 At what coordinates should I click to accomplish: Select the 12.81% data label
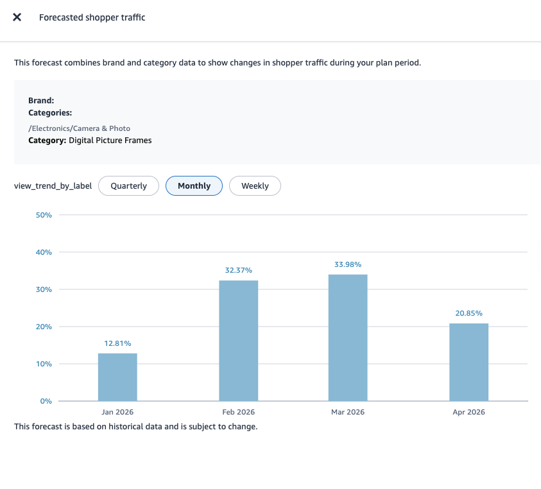click(x=117, y=343)
